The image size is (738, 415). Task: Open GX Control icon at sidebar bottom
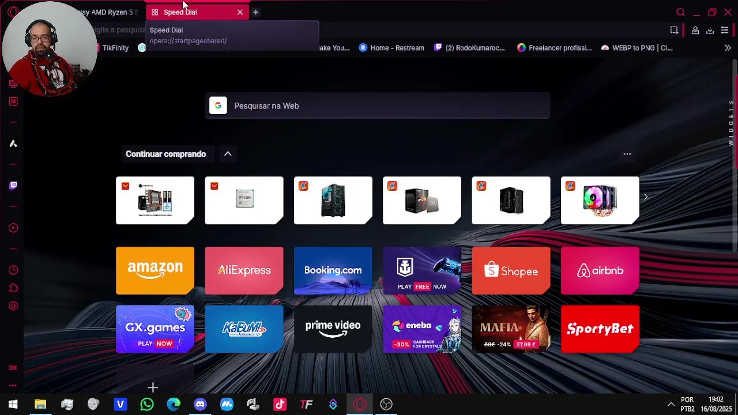13,368
